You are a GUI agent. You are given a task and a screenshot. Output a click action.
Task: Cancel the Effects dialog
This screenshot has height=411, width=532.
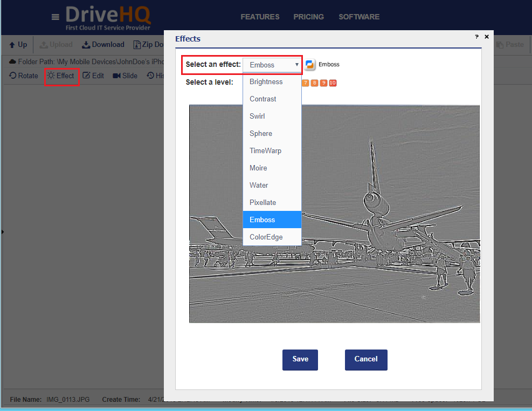[366, 359]
